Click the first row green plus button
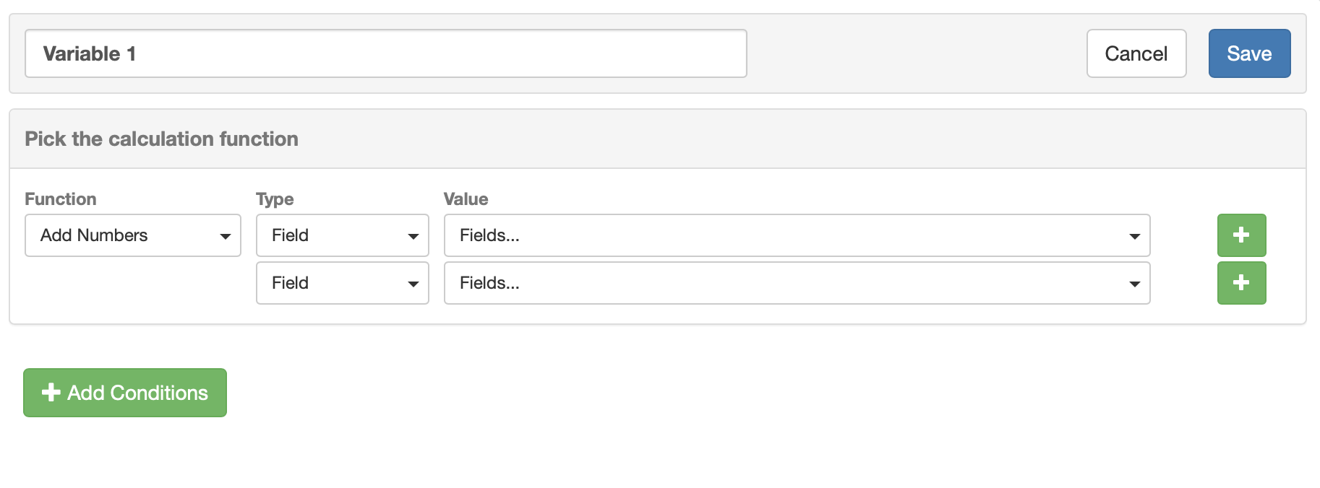 click(x=1241, y=235)
